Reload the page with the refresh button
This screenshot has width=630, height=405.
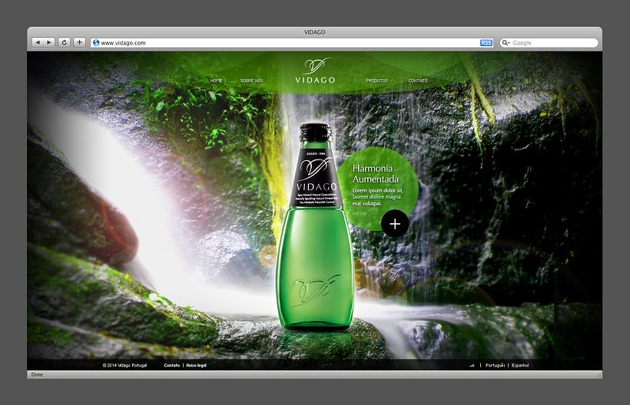[64, 42]
